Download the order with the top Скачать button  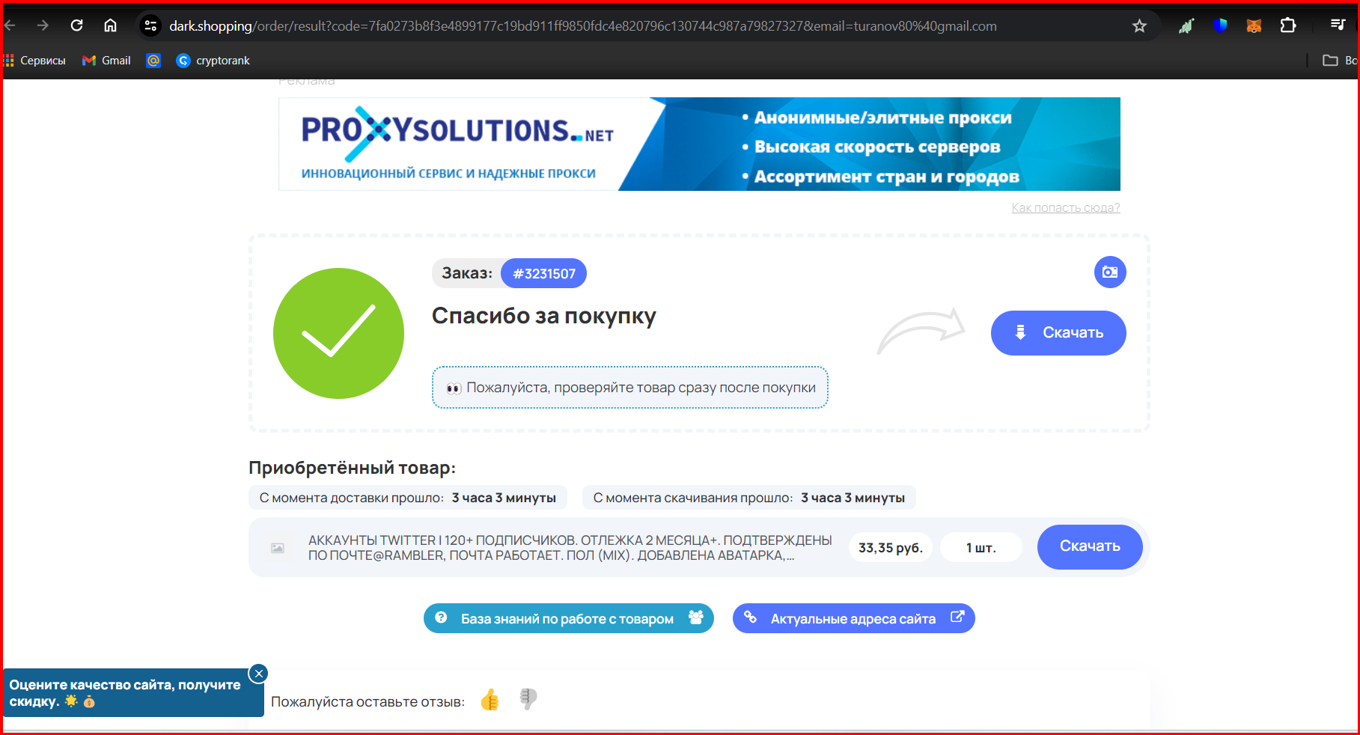tap(1058, 333)
